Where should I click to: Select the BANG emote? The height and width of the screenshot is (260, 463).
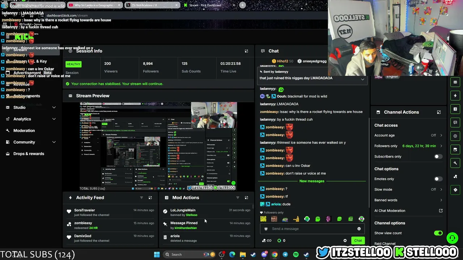(263, 219)
